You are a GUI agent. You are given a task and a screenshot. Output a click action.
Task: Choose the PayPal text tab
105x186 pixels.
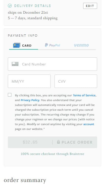(55, 45)
